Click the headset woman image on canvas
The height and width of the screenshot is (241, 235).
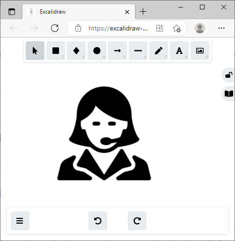[x=104, y=133]
